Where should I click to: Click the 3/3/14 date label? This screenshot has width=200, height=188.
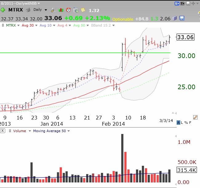(x=166, y=120)
